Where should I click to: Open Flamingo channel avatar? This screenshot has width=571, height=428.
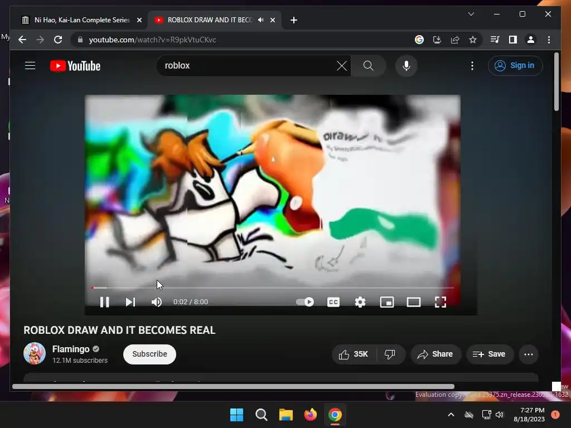click(35, 353)
